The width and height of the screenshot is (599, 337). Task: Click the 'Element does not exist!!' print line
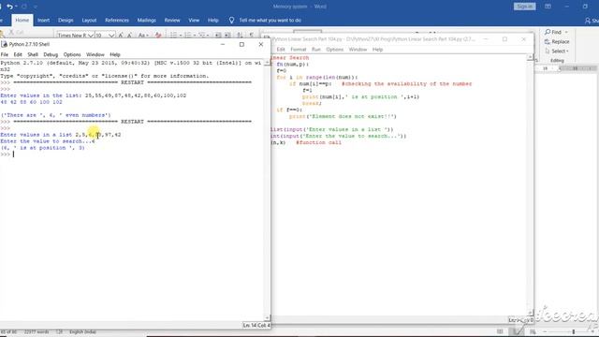coord(343,116)
